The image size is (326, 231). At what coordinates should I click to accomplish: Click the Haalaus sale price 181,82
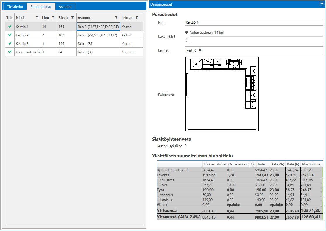pos(306,200)
